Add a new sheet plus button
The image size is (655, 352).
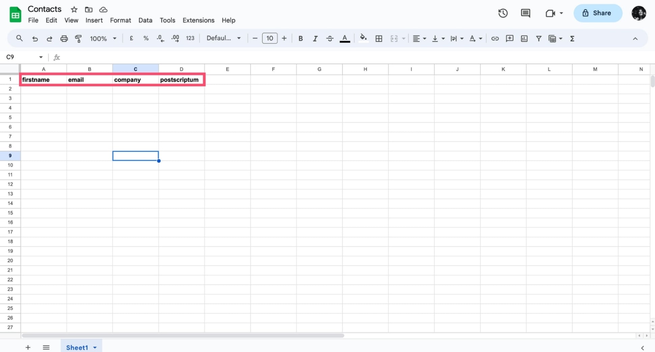[x=28, y=347]
